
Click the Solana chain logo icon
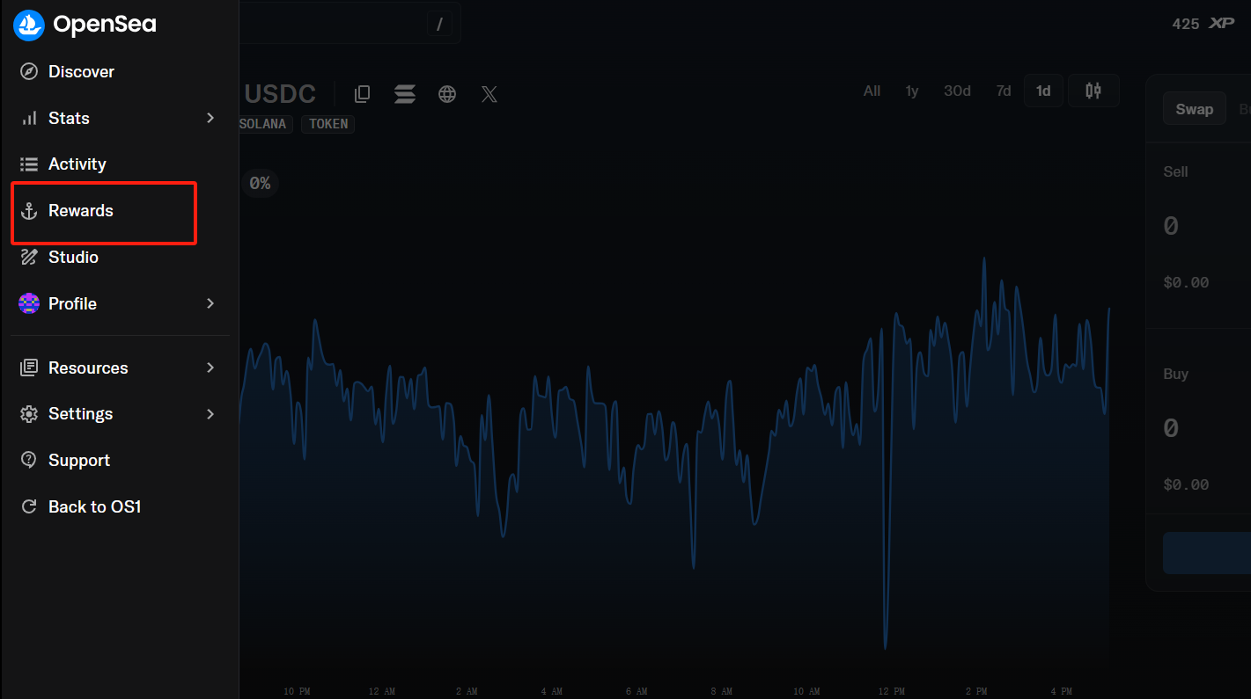(405, 94)
